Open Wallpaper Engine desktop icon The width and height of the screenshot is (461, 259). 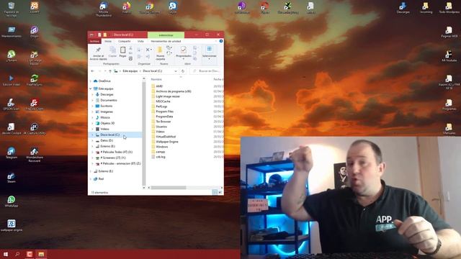[x=12, y=225]
